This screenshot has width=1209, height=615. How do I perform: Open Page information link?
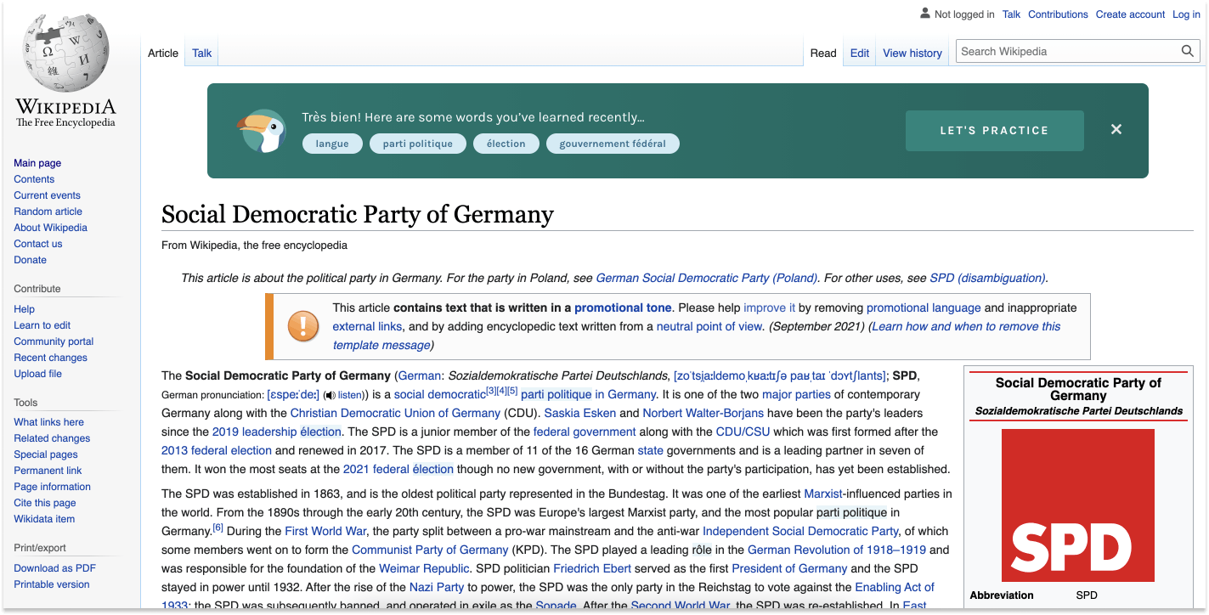52,487
